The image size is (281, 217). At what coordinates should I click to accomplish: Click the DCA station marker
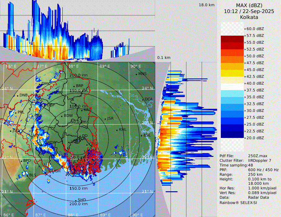click(x=143, y=100)
